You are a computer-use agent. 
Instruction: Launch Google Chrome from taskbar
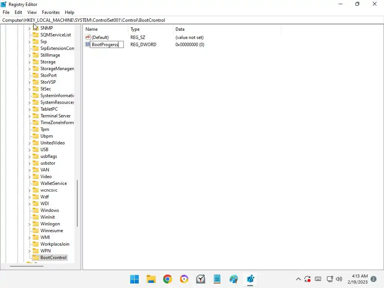[168, 279]
